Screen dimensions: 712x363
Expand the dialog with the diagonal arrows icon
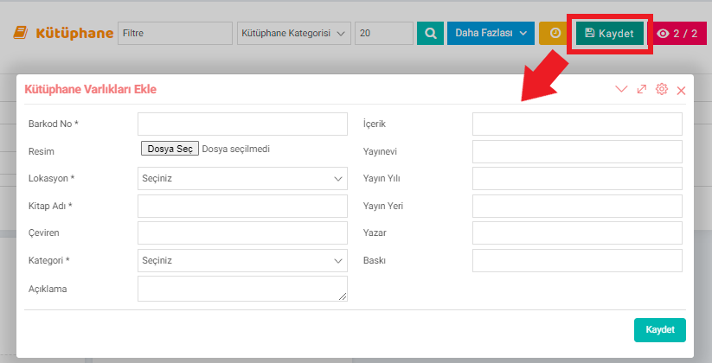[641, 89]
